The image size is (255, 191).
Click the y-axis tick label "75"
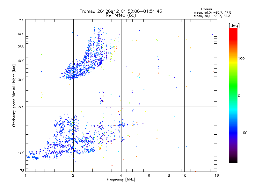[x=22, y=171]
